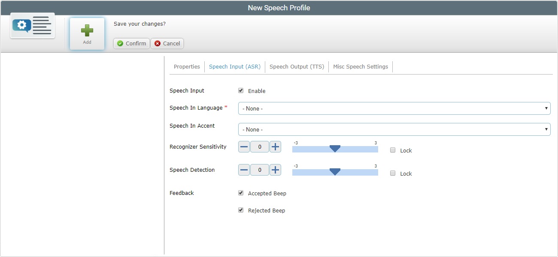Open the Misc Speech Settings tab
Image resolution: width=558 pixels, height=257 pixels.
click(361, 66)
